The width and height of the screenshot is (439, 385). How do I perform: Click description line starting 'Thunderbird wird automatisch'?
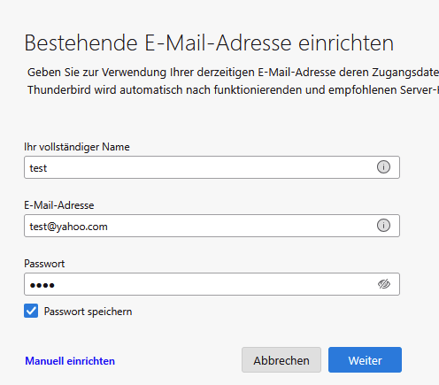[x=233, y=90]
